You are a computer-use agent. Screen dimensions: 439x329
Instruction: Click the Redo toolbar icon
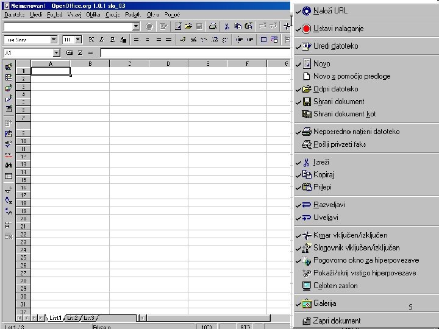click(x=273, y=27)
